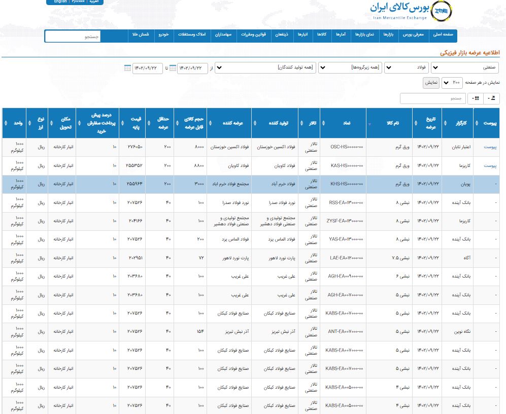Open کالاها menu item

click(322, 34)
